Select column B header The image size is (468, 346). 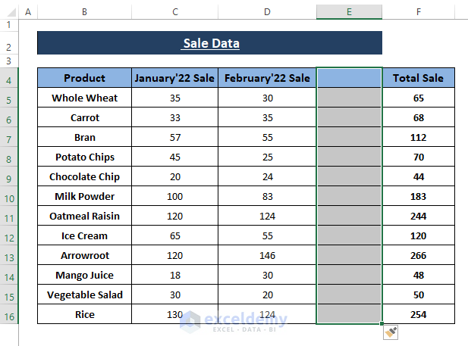(x=84, y=12)
